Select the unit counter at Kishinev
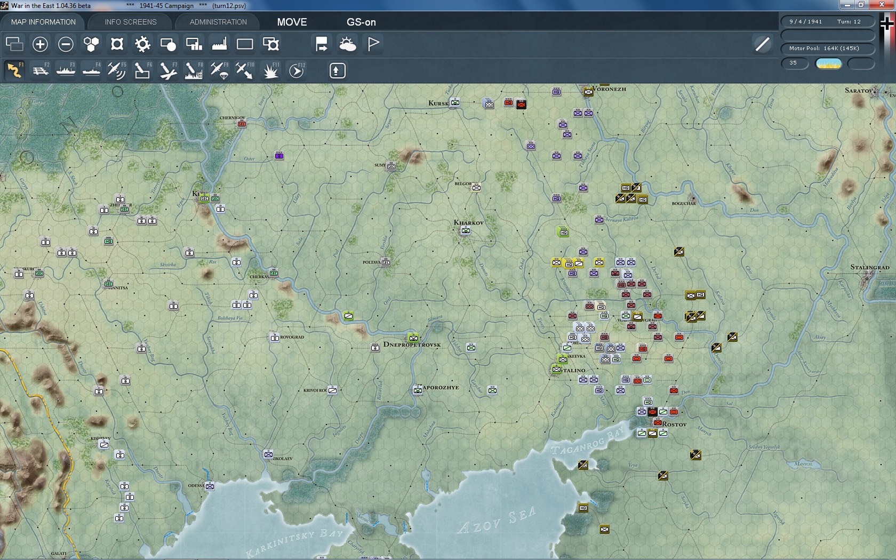The height and width of the screenshot is (560, 896). pyautogui.click(x=104, y=444)
